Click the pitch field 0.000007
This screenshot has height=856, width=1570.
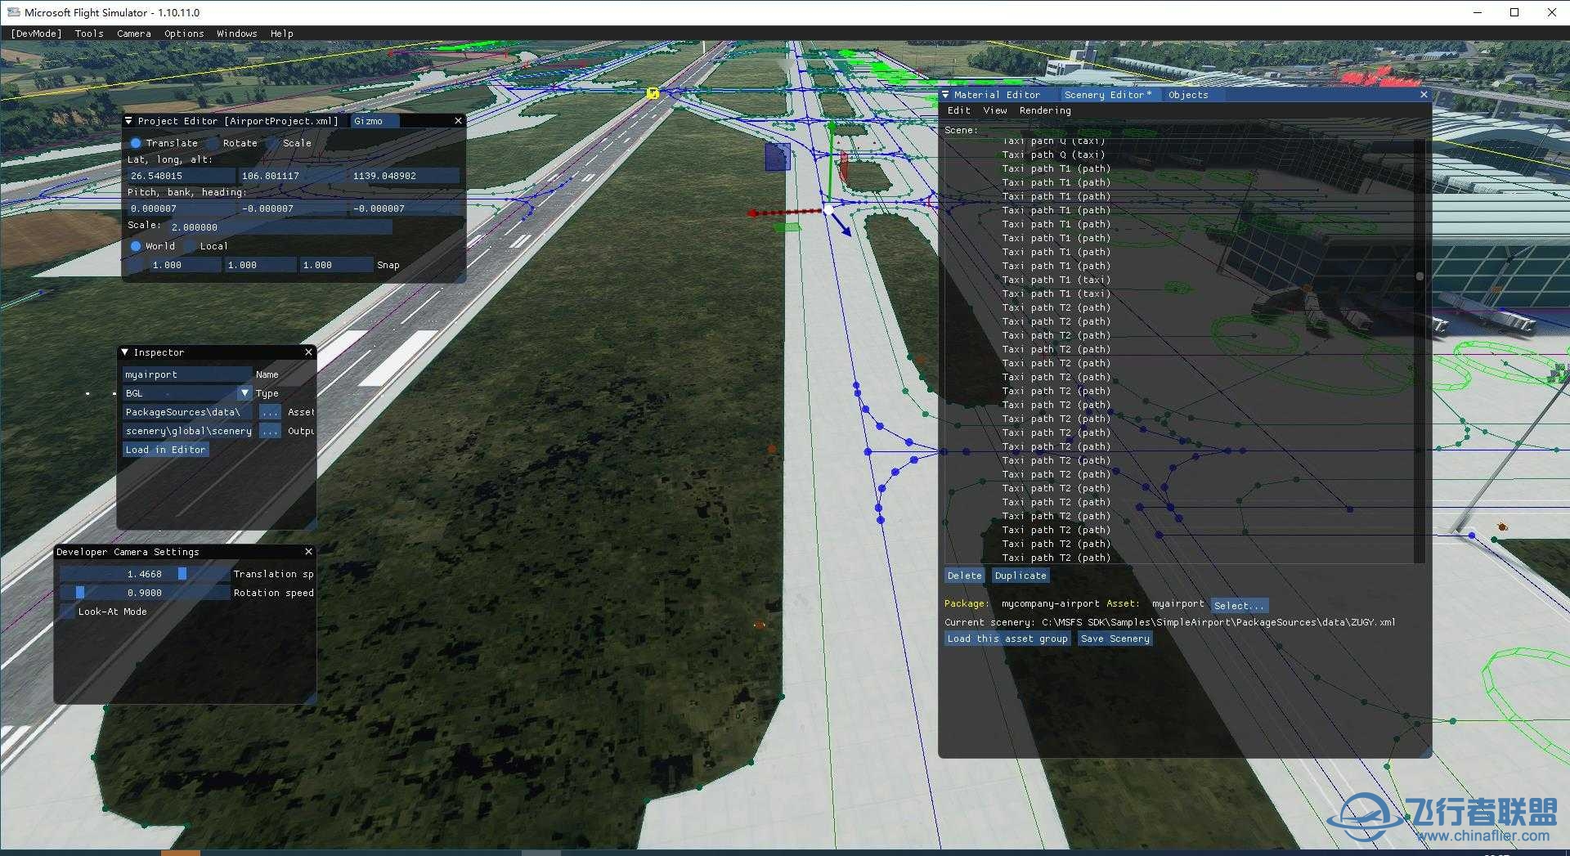181,208
